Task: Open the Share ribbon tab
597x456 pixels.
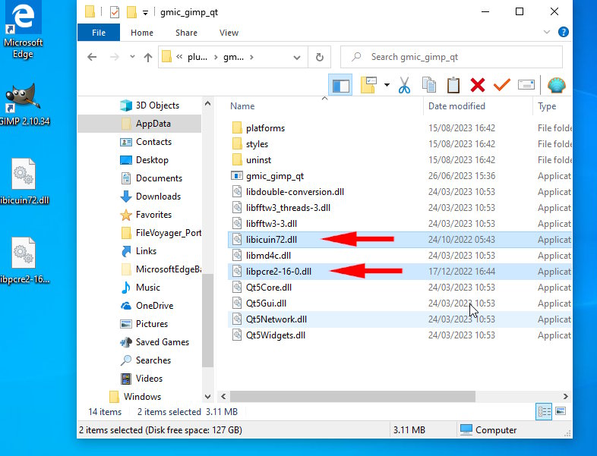Action: pos(186,33)
